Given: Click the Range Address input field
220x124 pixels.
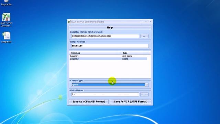Looking at the screenshot, I should click(110, 46).
